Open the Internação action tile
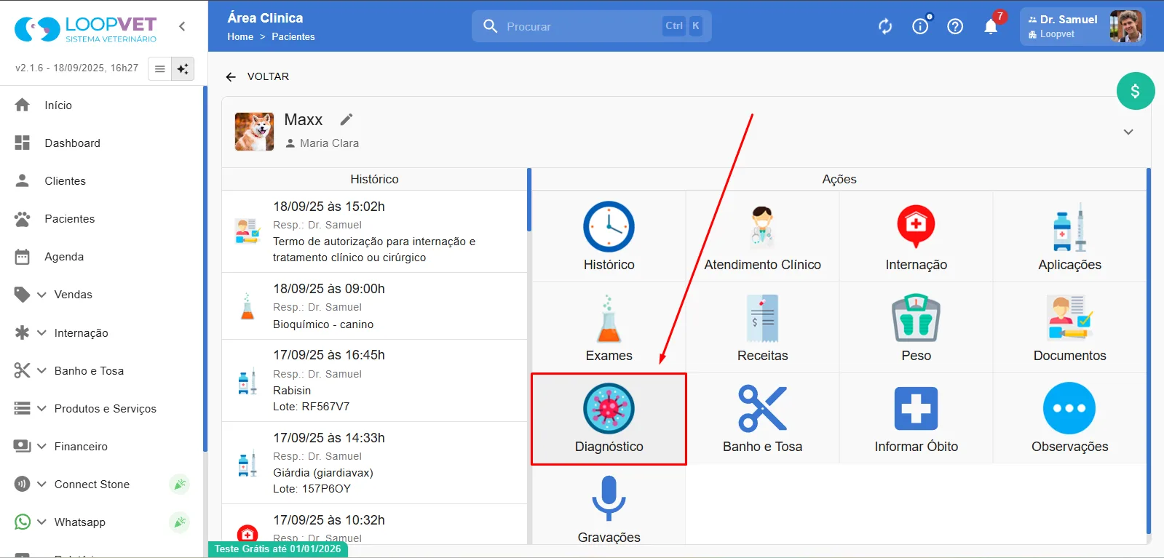This screenshot has height=558, width=1164. click(x=916, y=236)
